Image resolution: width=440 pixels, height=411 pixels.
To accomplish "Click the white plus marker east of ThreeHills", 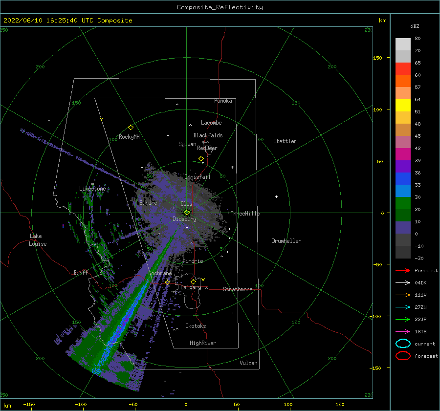I will click(276, 196).
